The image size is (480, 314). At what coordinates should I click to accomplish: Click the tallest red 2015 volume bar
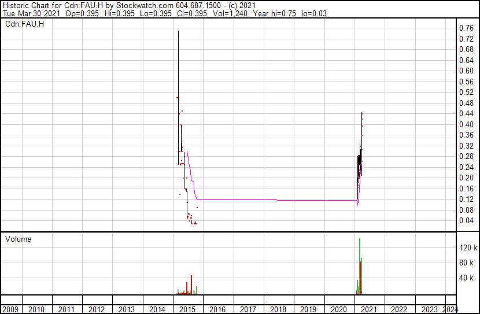click(191, 285)
